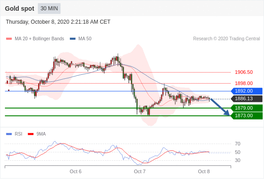The width and height of the screenshot is (264, 179).
Task: Click the 9MA legend label
Action: pos(41,134)
